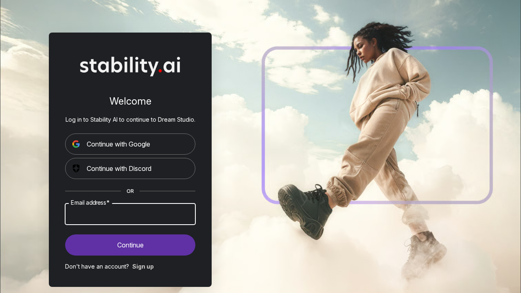
Task: Click the Discord shield icon
Action: [76, 168]
